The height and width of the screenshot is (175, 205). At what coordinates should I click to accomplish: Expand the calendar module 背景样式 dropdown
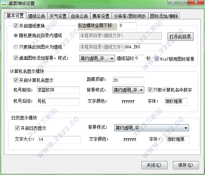151,128
